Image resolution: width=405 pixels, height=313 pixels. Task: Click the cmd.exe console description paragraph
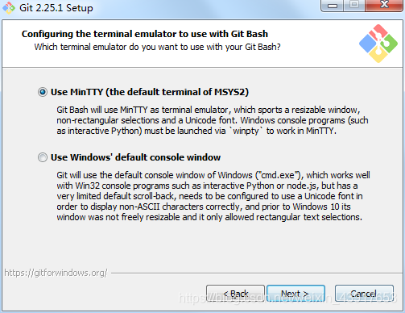(x=213, y=196)
